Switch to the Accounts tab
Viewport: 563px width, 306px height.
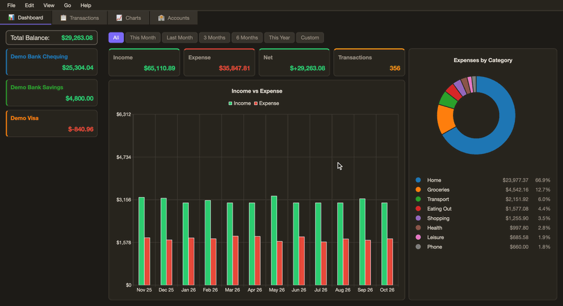pos(174,18)
